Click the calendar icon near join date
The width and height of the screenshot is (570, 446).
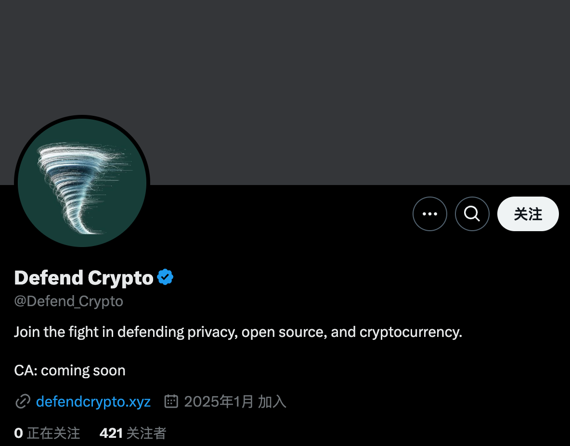171,401
